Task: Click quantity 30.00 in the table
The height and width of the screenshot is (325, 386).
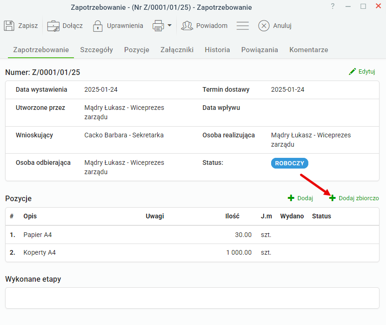Action: [x=243, y=235]
